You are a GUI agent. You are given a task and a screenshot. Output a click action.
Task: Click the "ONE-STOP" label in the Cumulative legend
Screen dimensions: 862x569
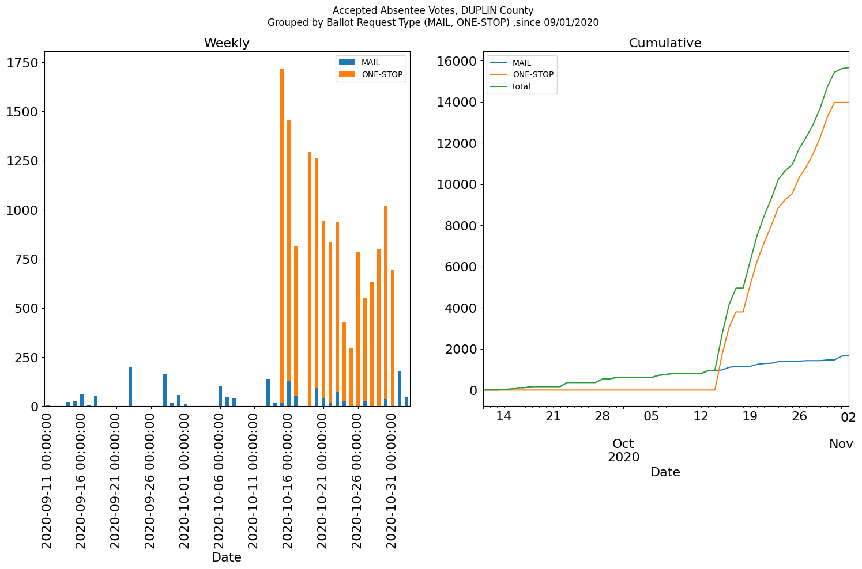tap(533, 74)
